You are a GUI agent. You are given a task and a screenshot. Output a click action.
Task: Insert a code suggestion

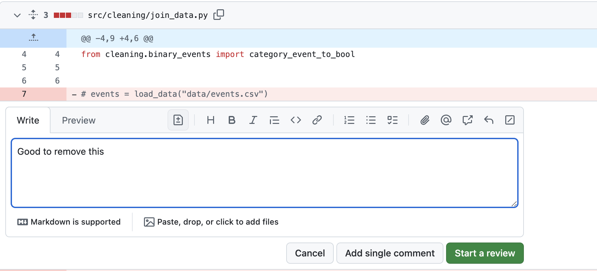click(178, 120)
